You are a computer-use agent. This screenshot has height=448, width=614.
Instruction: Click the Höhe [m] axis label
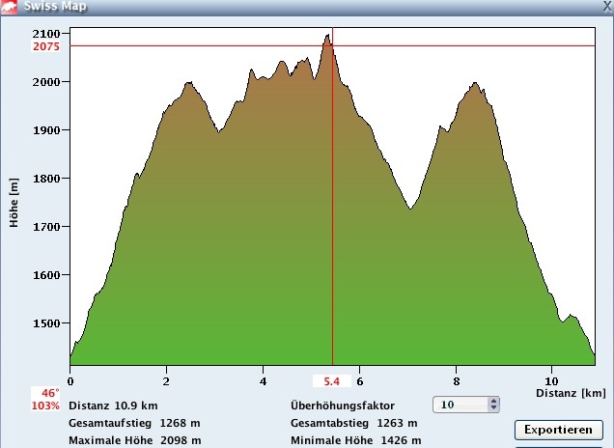pyautogui.click(x=14, y=203)
